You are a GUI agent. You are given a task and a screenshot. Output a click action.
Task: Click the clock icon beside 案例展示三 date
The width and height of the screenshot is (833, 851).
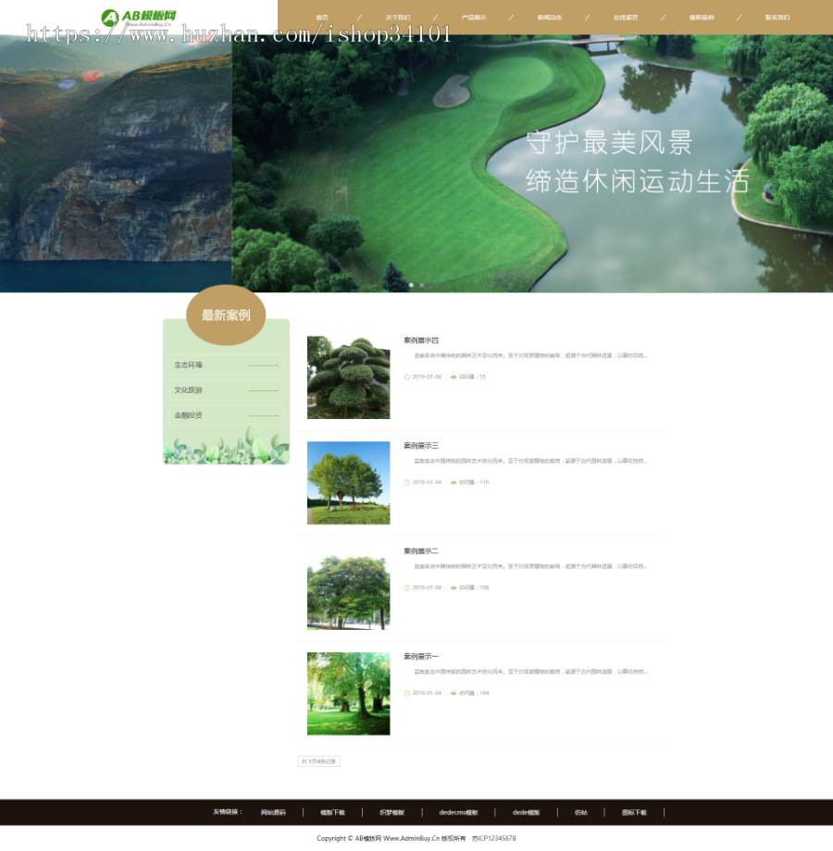407,482
